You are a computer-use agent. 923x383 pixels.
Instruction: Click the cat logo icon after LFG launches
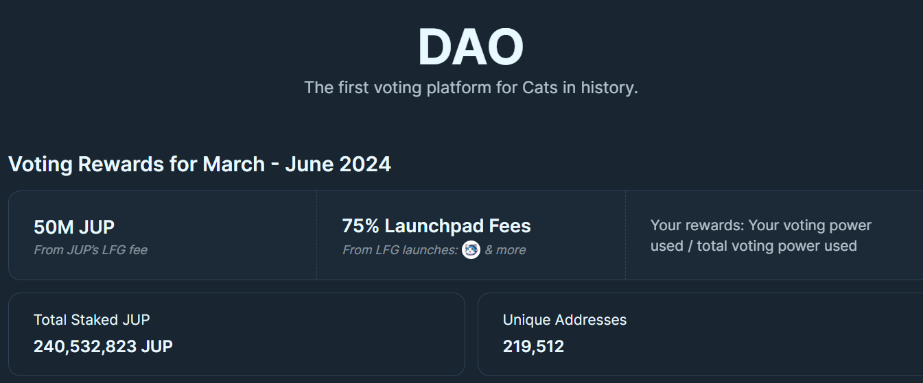pyautogui.click(x=471, y=250)
